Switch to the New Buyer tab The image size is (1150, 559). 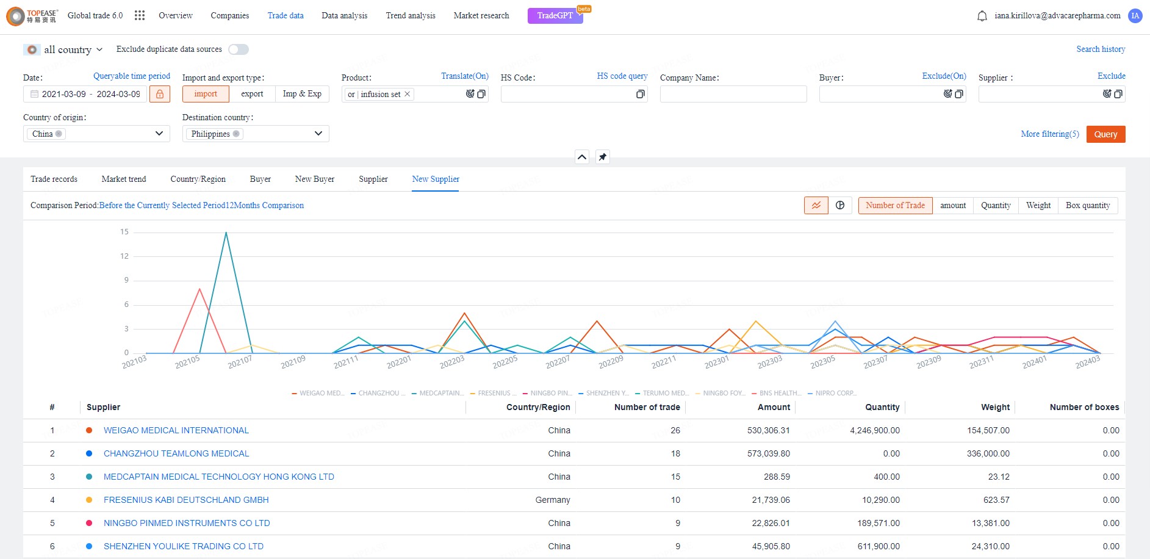[315, 179]
